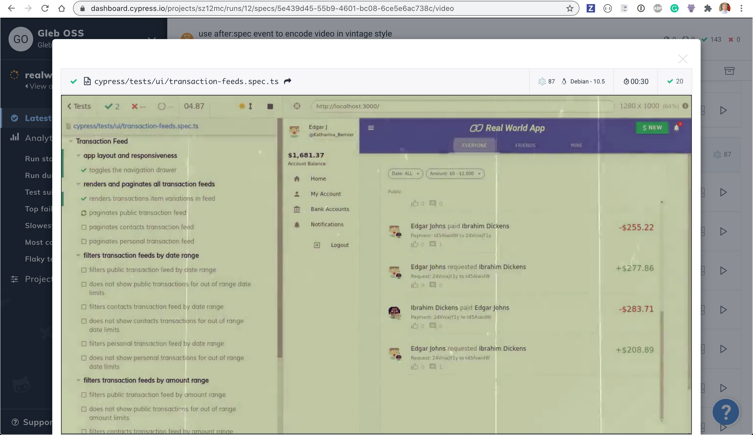Toggle checkbox for paginates contacts transaction feed

84,227
